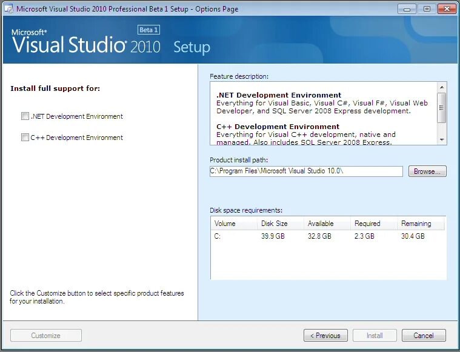Image resolution: width=460 pixels, height=352 pixels.
Task: Click the Beta 1 badge in banner
Action: click(x=148, y=30)
